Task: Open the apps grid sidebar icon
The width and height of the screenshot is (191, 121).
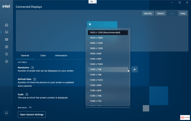Action: tap(6, 47)
